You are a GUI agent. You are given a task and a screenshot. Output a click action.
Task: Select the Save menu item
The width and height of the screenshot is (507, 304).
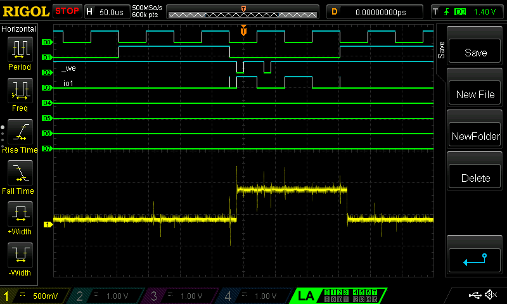coord(475,53)
